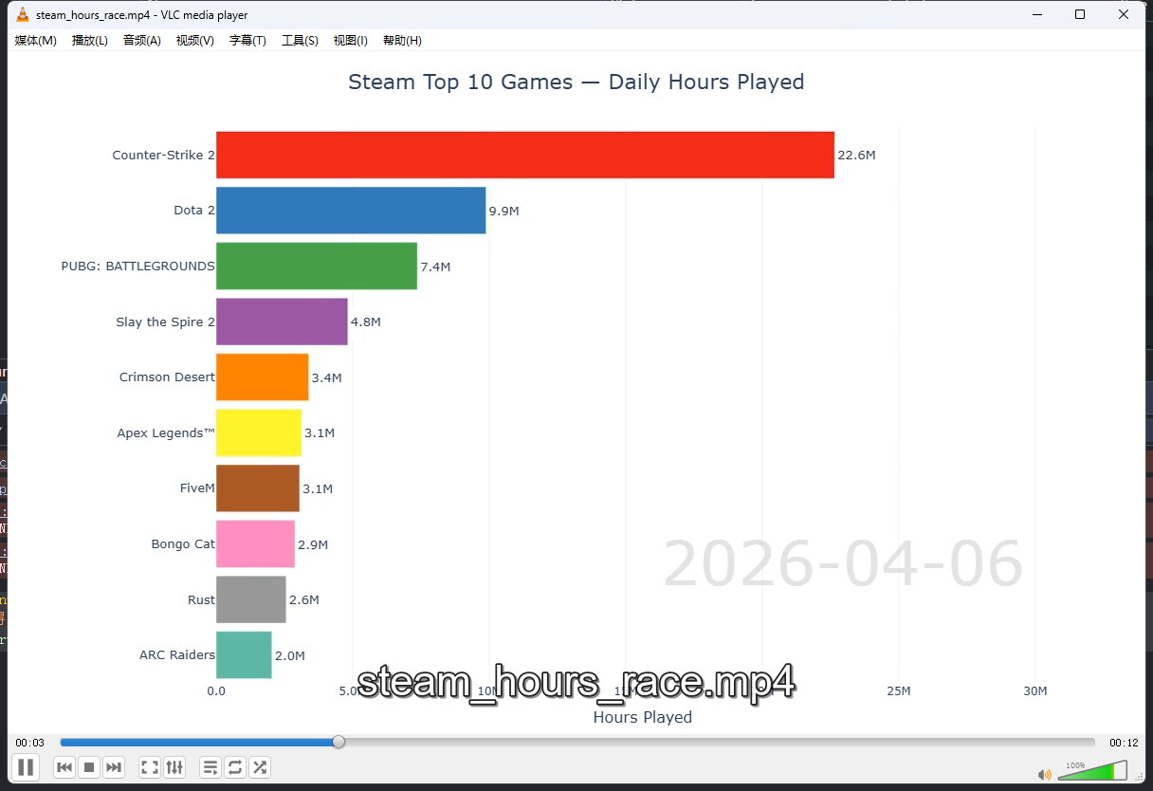The width and height of the screenshot is (1153, 791).
Task: Stop the video playback
Action: (x=89, y=767)
